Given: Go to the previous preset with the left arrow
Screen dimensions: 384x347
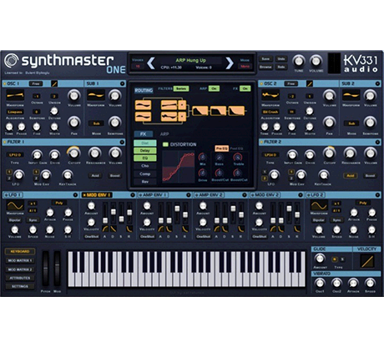Looking at the screenshot, I should tap(151, 63).
